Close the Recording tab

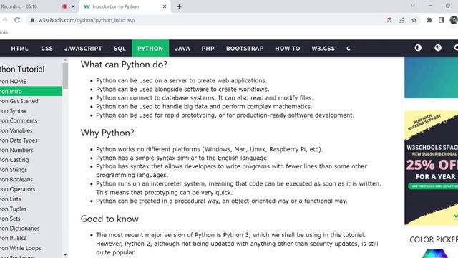(x=73, y=6)
